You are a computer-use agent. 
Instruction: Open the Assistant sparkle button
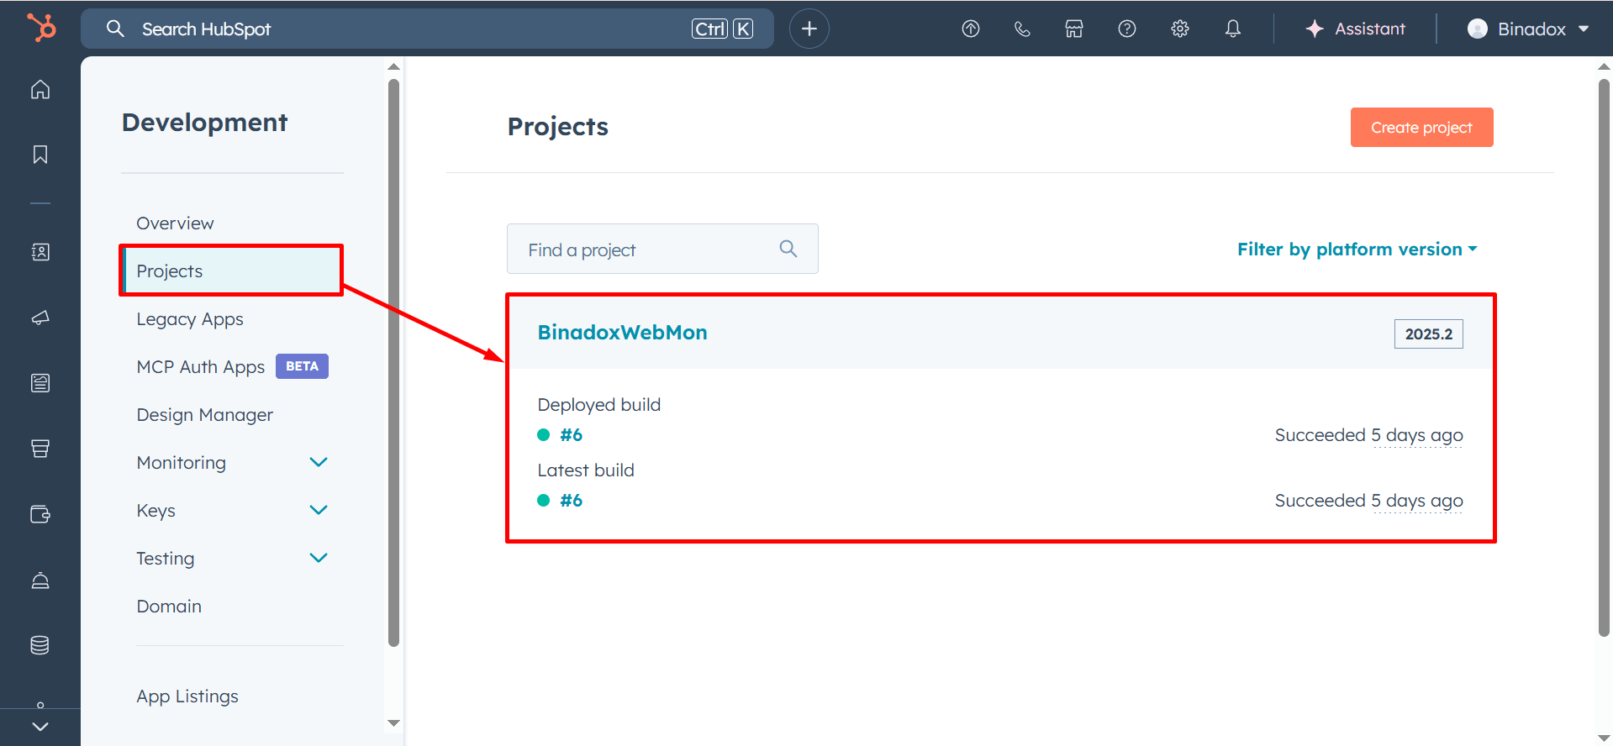(x=1355, y=29)
